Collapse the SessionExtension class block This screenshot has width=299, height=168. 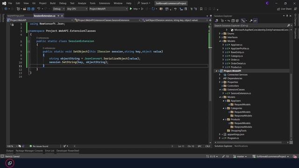click(x=29, y=41)
